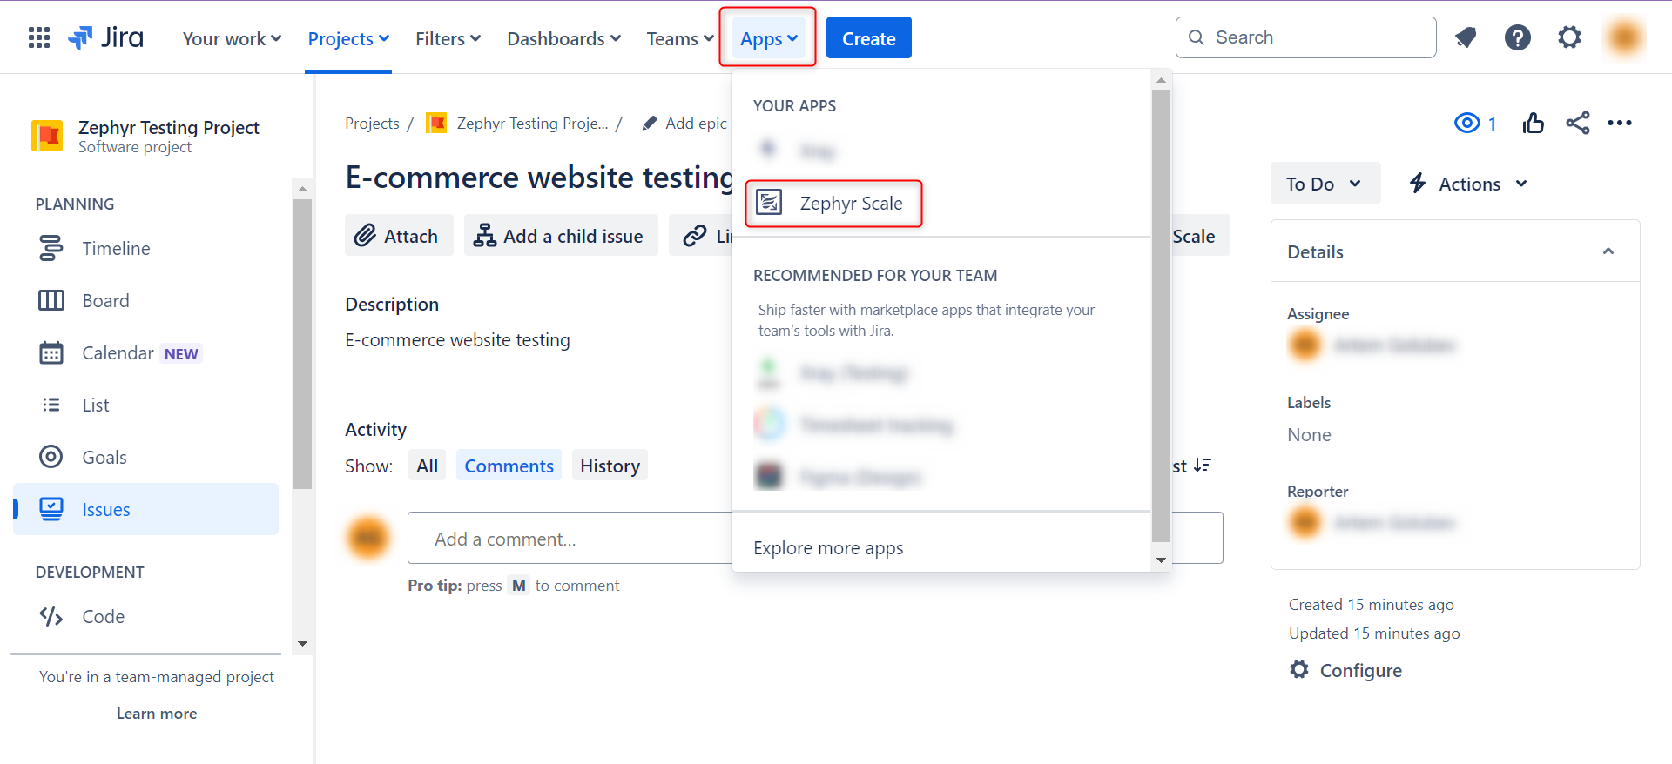Toggle the activity sort order icon

pyautogui.click(x=1202, y=466)
